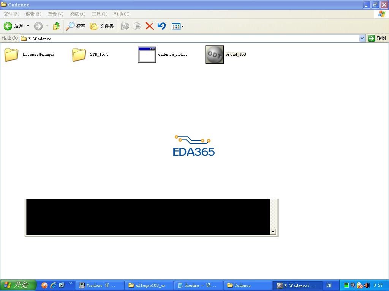This screenshot has width=389, height=291.
Task: Restore down the Cadence window
Action: (375, 5)
